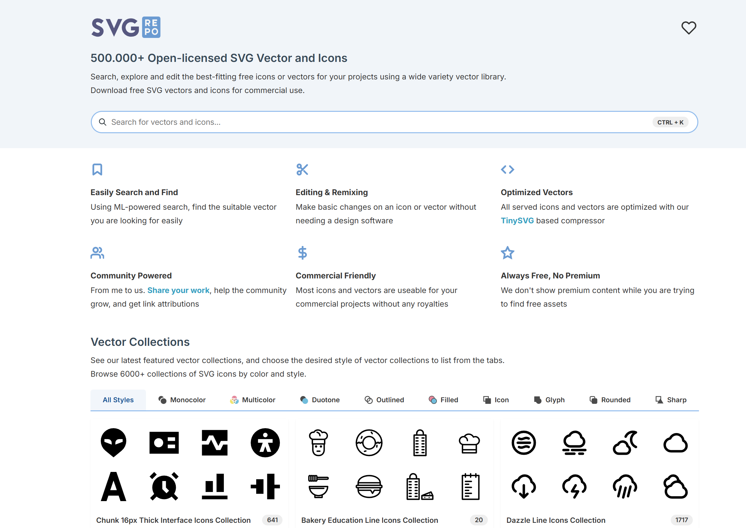
Task: Click the SVG Repo logo
Action: click(126, 27)
